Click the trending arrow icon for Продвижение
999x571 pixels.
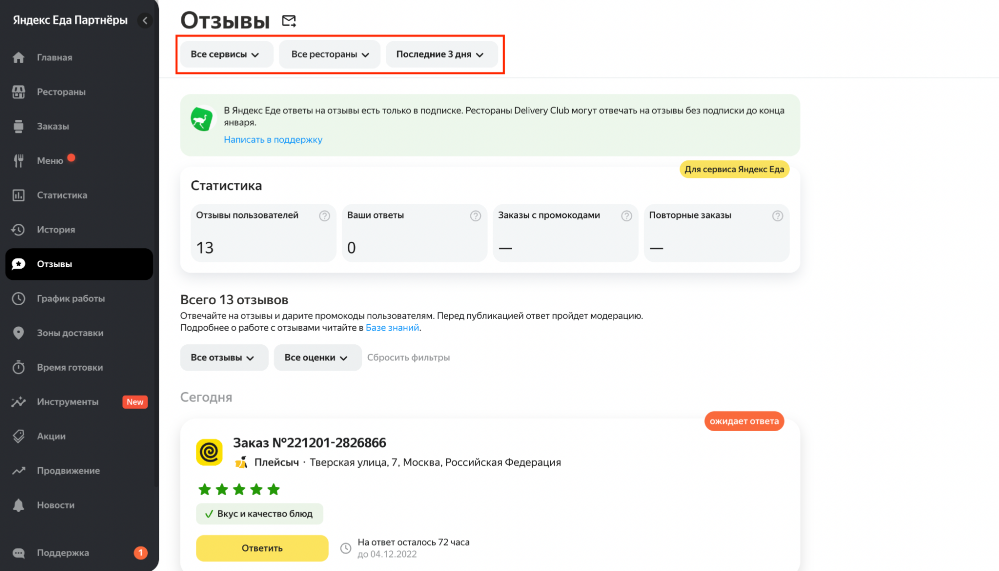pyautogui.click(x=18, y=471)
